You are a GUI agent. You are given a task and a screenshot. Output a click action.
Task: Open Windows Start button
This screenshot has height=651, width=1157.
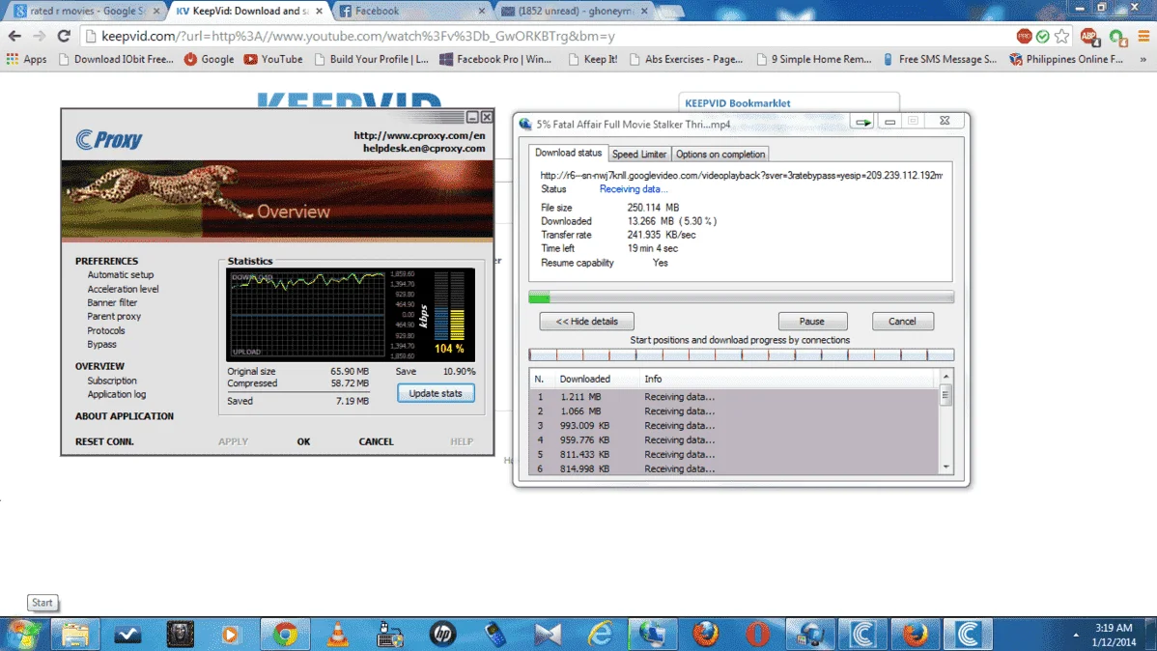23,634
